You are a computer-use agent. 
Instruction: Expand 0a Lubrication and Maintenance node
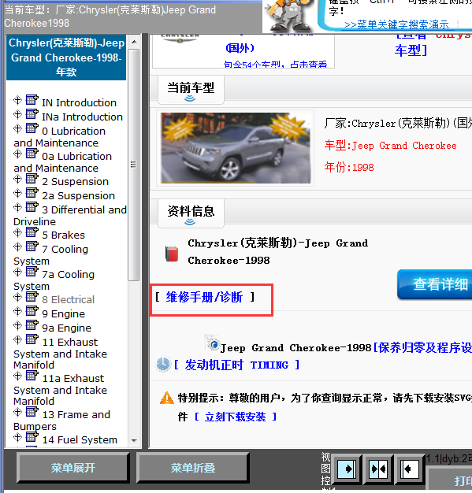pos(17,154)
